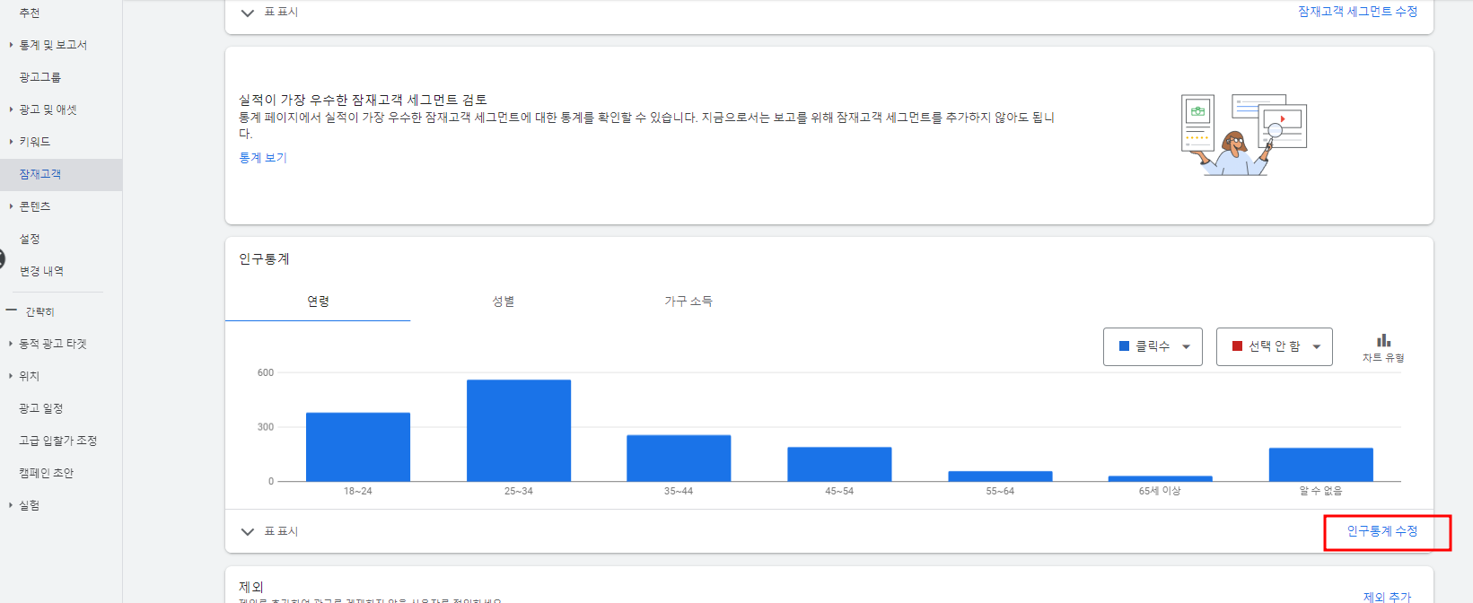Expand 동적 광고 타겟 in sidebar
Image resolution: width=1473 pixels, height=603 pixels.
click(x=53, y=344)
